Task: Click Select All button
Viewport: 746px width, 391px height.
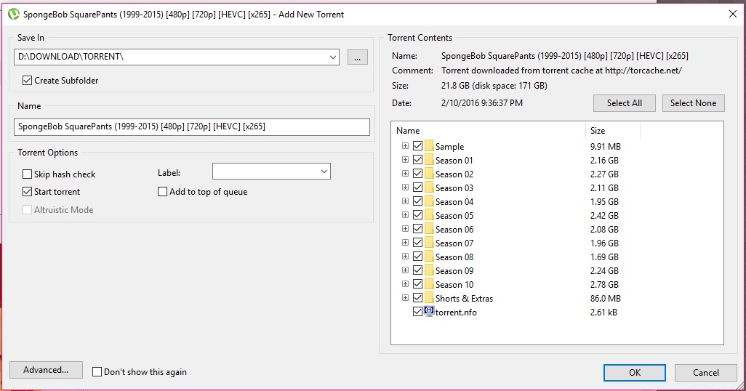Action: click(x=624, y=103)
